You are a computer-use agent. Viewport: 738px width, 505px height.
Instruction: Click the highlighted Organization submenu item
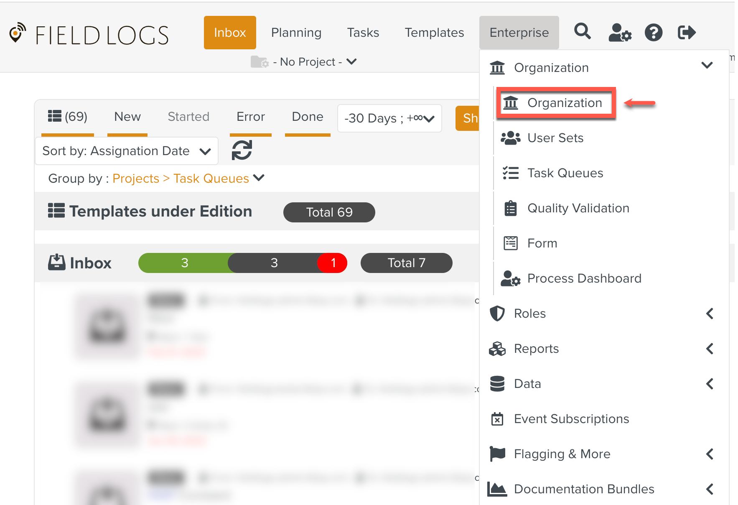(564, 103)
